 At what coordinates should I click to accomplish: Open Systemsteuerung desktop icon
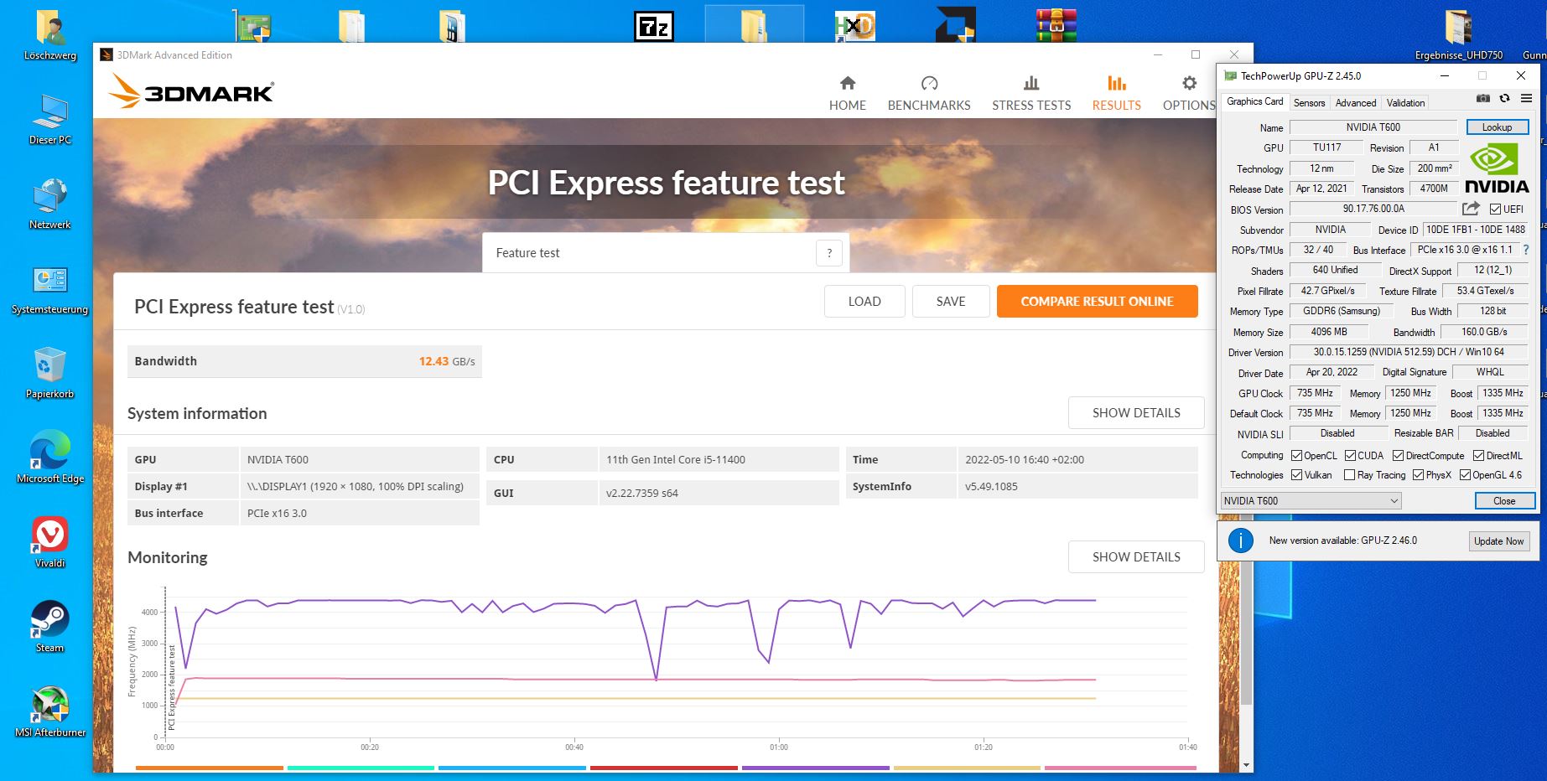click(50, 289)
